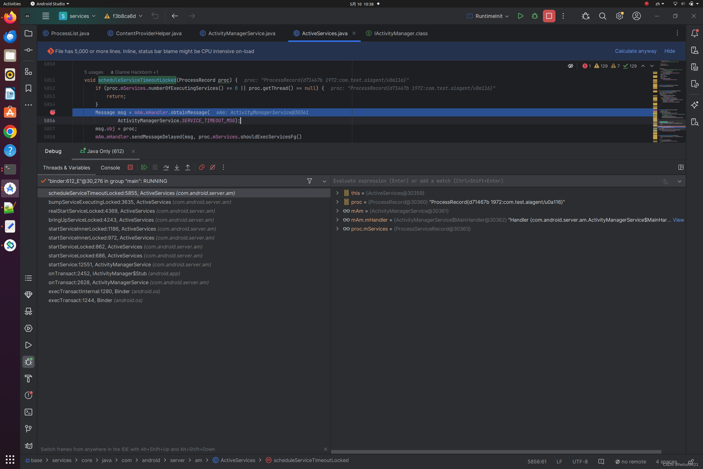Open the f3b8ca6d branch dropdown

[124, 16]
